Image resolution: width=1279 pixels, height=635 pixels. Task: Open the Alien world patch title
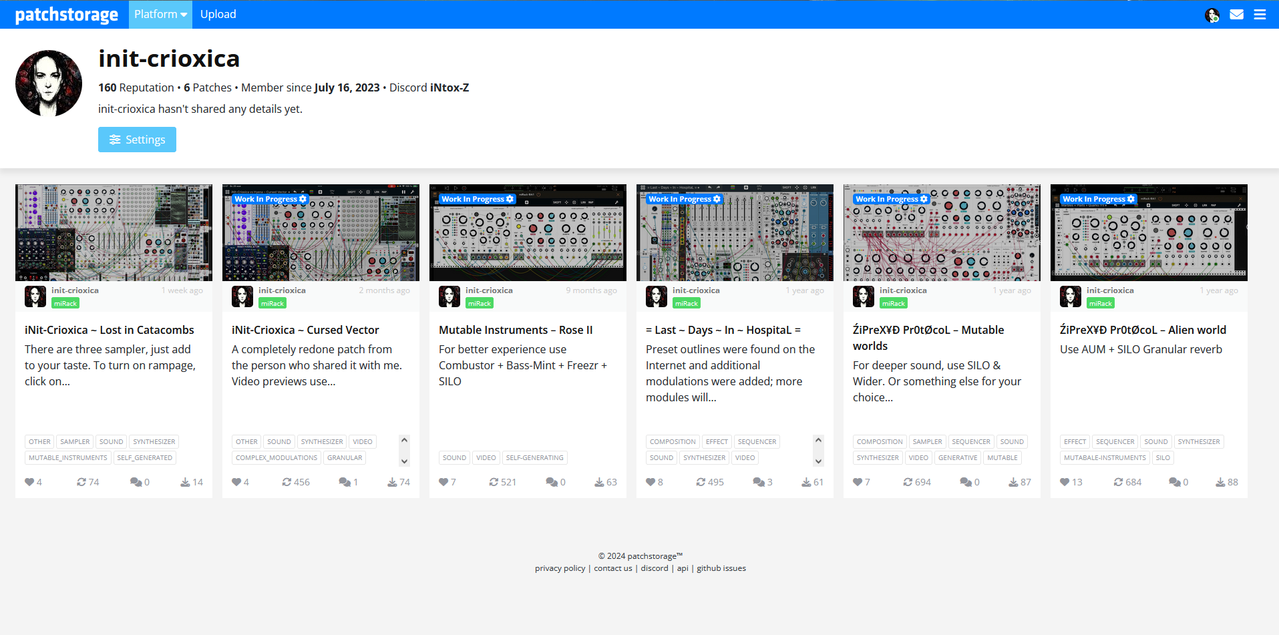[1143, 330]
